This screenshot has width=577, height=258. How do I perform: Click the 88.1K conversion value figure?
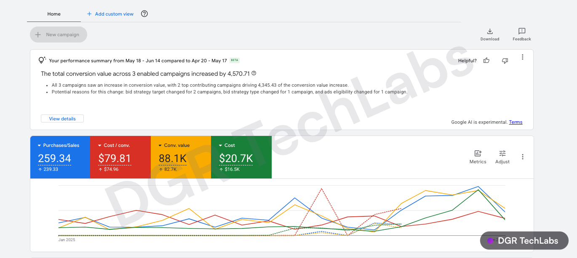pyautogui.click(x=173, y=158)
